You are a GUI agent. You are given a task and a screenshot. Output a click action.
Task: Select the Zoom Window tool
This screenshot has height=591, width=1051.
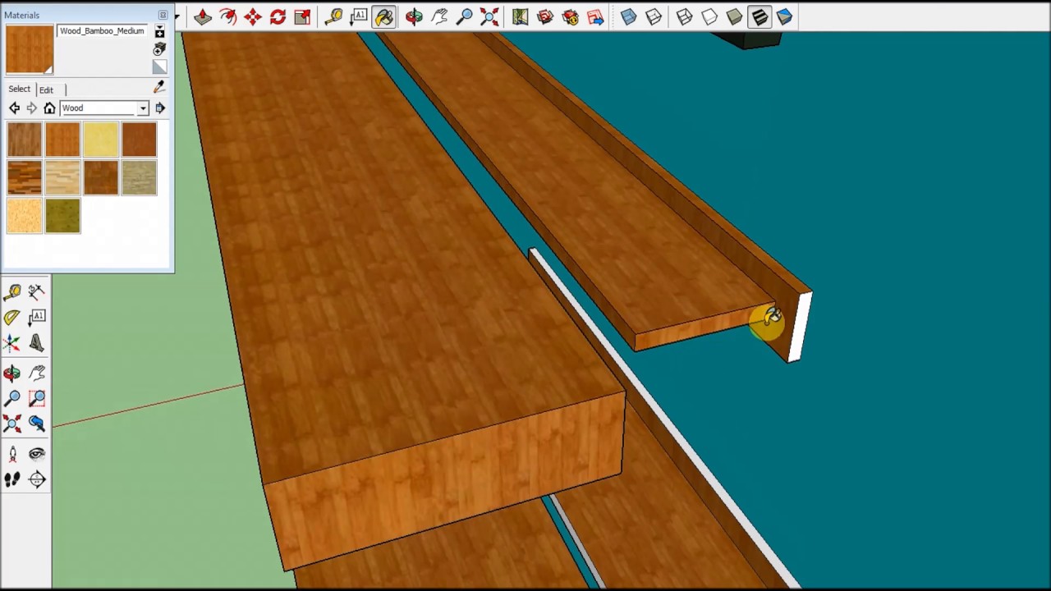point(36,399)
